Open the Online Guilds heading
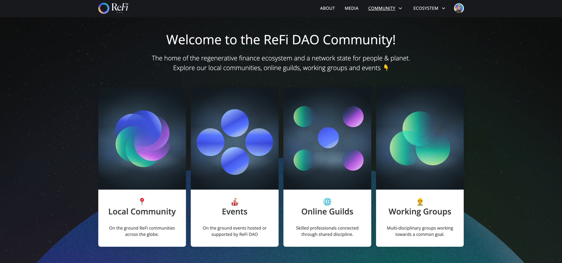Viewport: 562px width, 263px height. tap(327, 212)
